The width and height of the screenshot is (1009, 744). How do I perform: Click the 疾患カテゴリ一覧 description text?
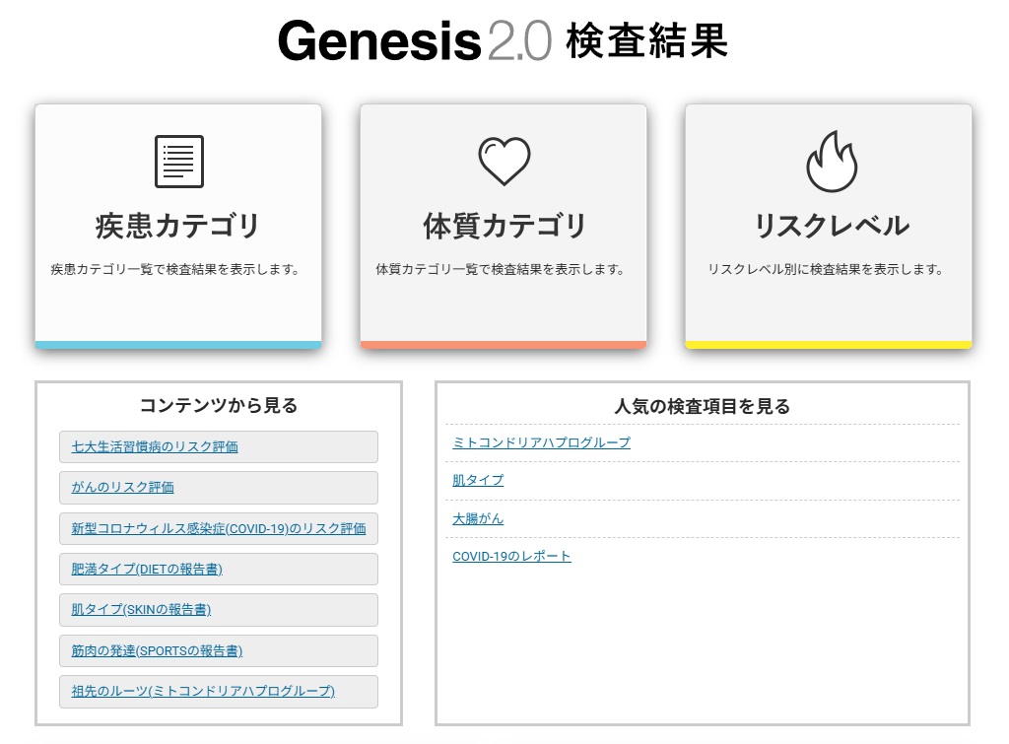tap(175, 268)
